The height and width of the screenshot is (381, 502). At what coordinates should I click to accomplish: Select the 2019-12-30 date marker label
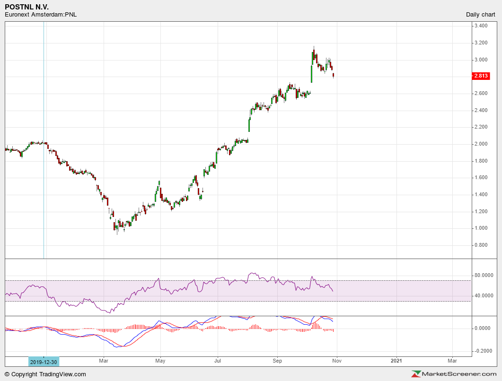44,361
